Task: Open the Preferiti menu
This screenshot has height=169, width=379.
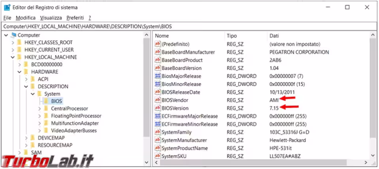Action: click(x=75, y=18)
